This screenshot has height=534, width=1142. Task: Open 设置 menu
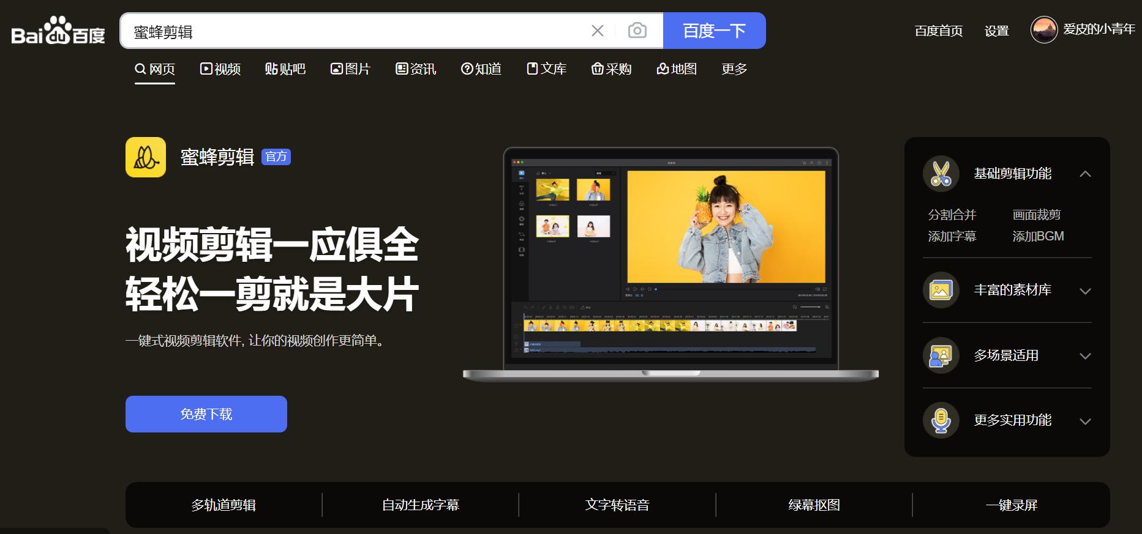(996, 31)
